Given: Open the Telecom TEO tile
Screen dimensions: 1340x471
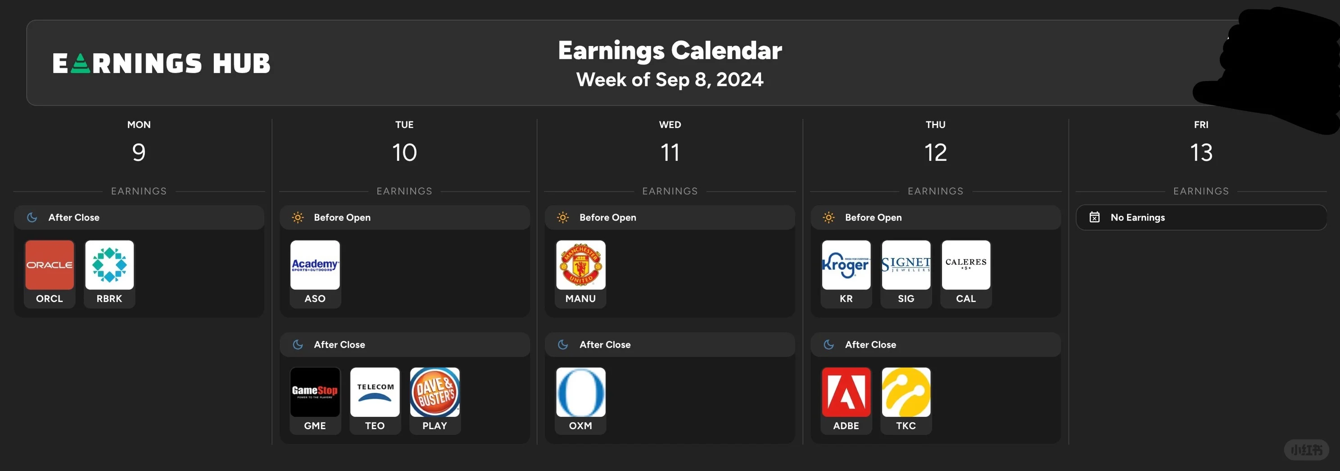Looking at the screenshot, I should click(x=375, y=401).
